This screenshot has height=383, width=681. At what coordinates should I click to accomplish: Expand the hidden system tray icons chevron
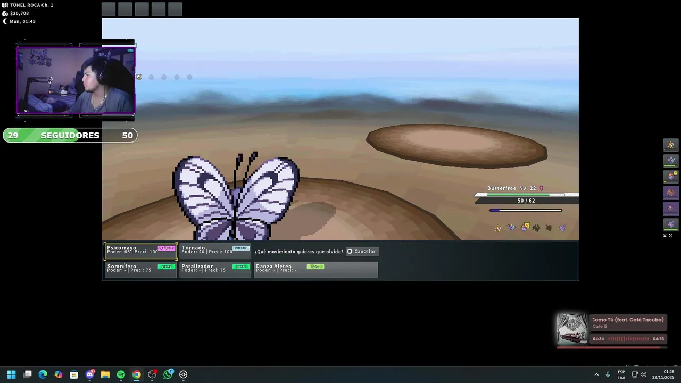coord(596,374)
